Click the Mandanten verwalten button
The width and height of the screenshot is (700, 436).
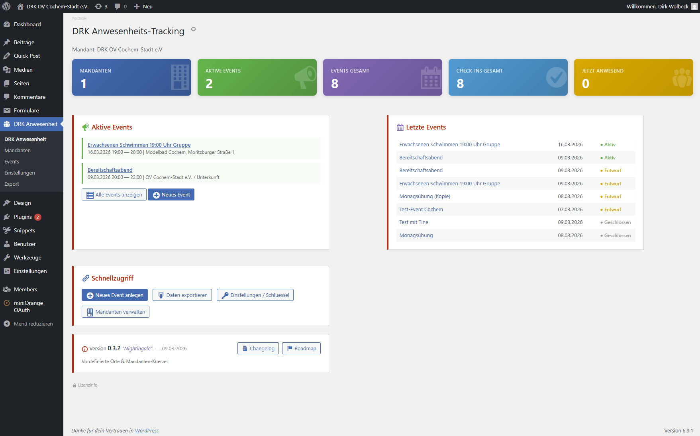116,312
